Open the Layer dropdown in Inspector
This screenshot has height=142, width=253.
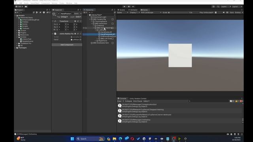pos(78,17)
